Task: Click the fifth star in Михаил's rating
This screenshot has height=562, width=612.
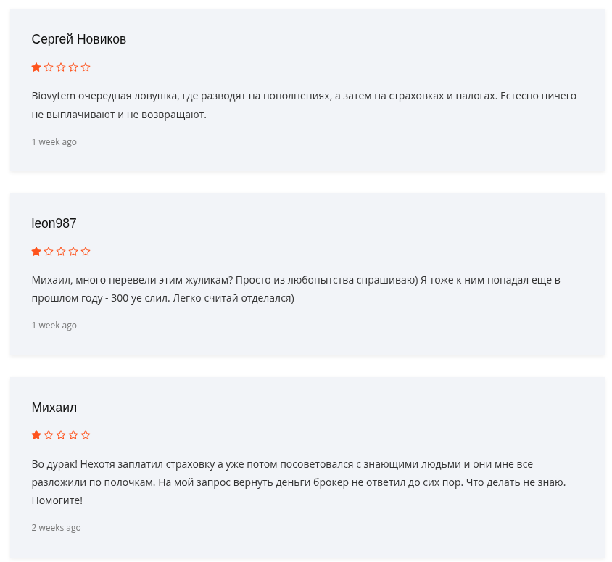Action: pyautogui.click(x=86, y=435)
